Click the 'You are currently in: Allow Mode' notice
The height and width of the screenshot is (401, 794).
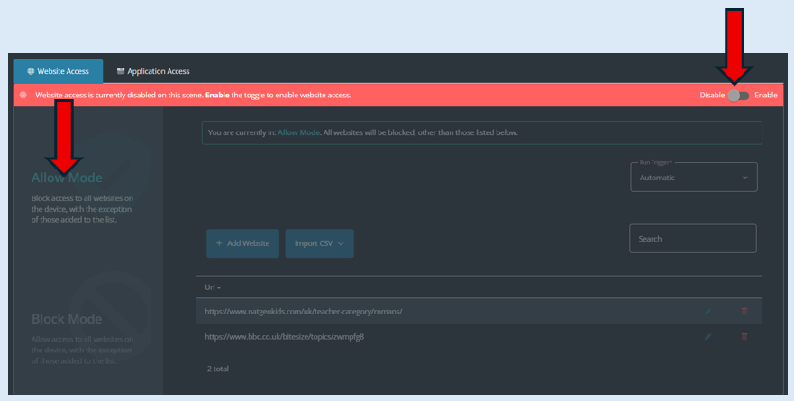point(481,132)
